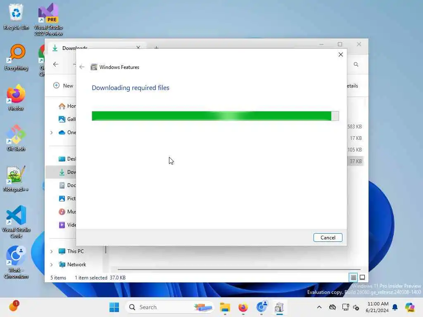This screenshot has height=317, width=423.
Task: Expand the OneDrive node in sidebar
Action: (52, 132)
